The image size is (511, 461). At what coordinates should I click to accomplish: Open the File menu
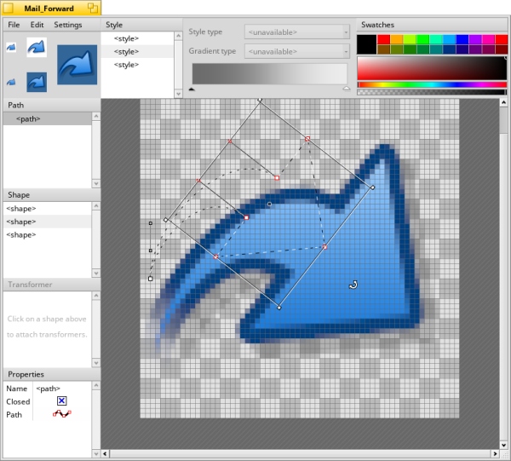[x=14, y=25]
